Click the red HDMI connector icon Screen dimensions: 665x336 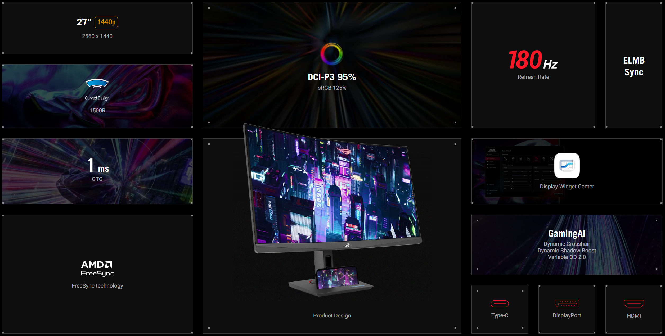(x=634, y=304)
